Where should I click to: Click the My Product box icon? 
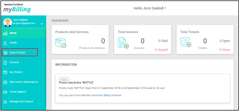[5, 72]
